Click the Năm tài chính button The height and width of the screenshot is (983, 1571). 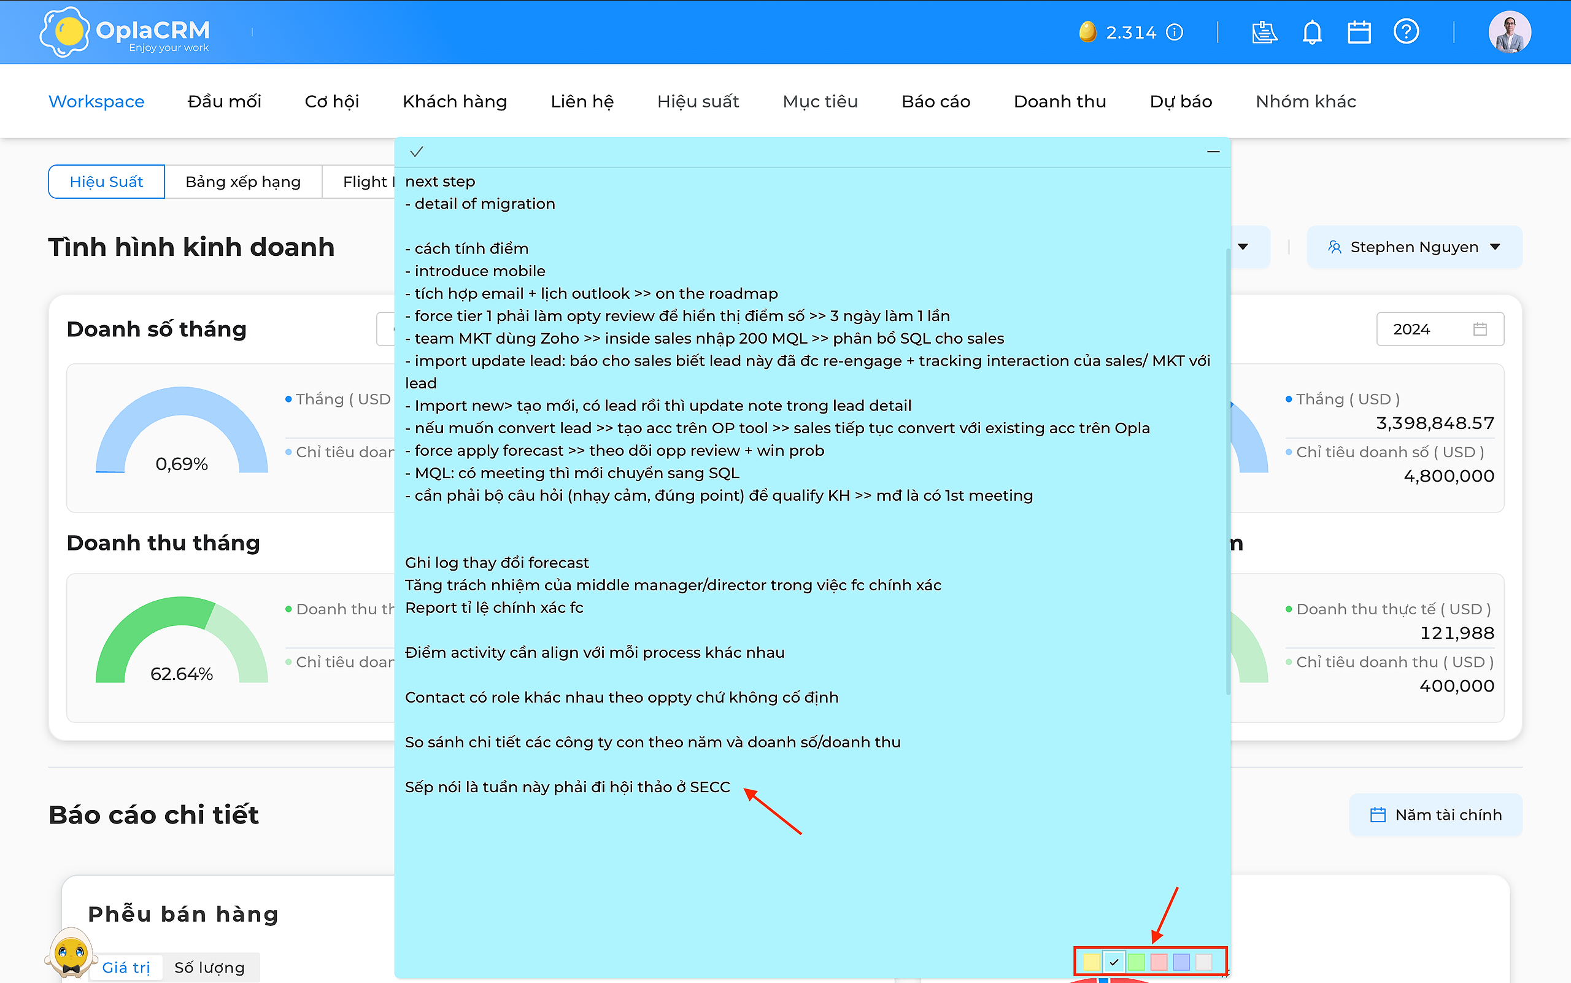(x=1436, y=815)
